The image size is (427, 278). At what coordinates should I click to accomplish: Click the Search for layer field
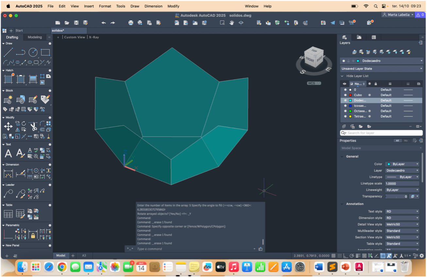[381, 133]
